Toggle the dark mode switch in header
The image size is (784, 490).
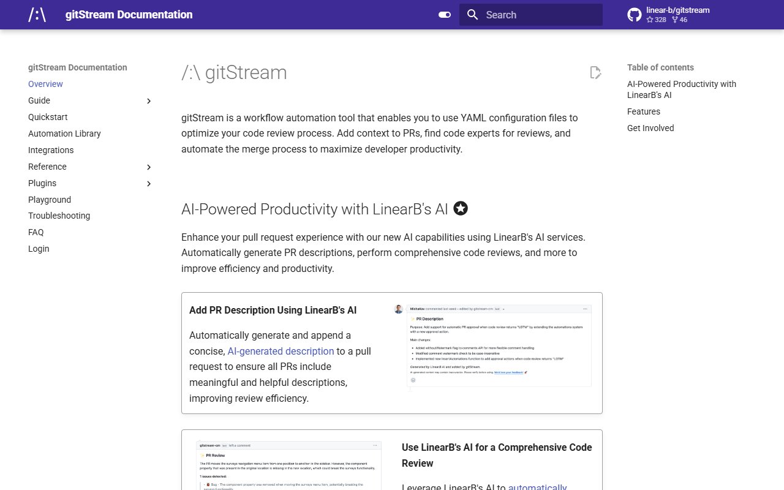443,14
